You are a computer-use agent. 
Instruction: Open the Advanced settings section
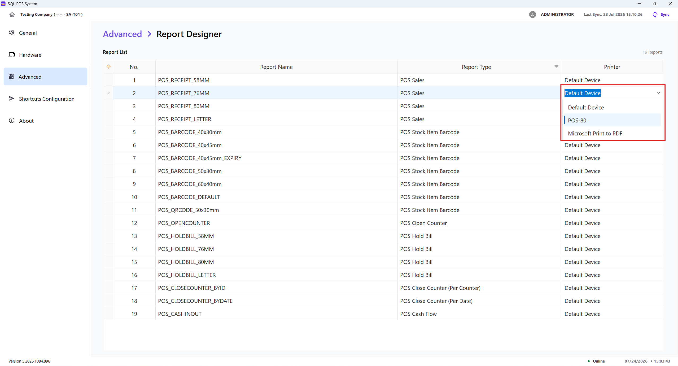[45, 77]
